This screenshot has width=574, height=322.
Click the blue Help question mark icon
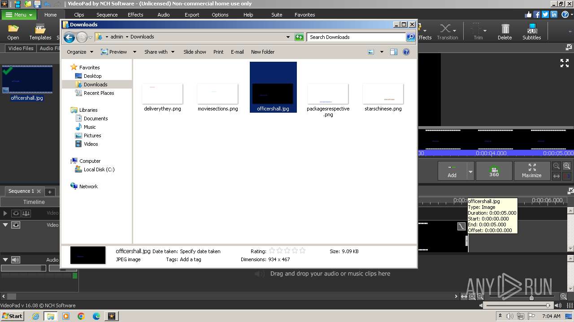coord(565,14)
